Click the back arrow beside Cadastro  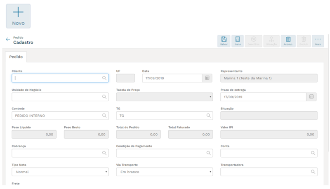8,40
